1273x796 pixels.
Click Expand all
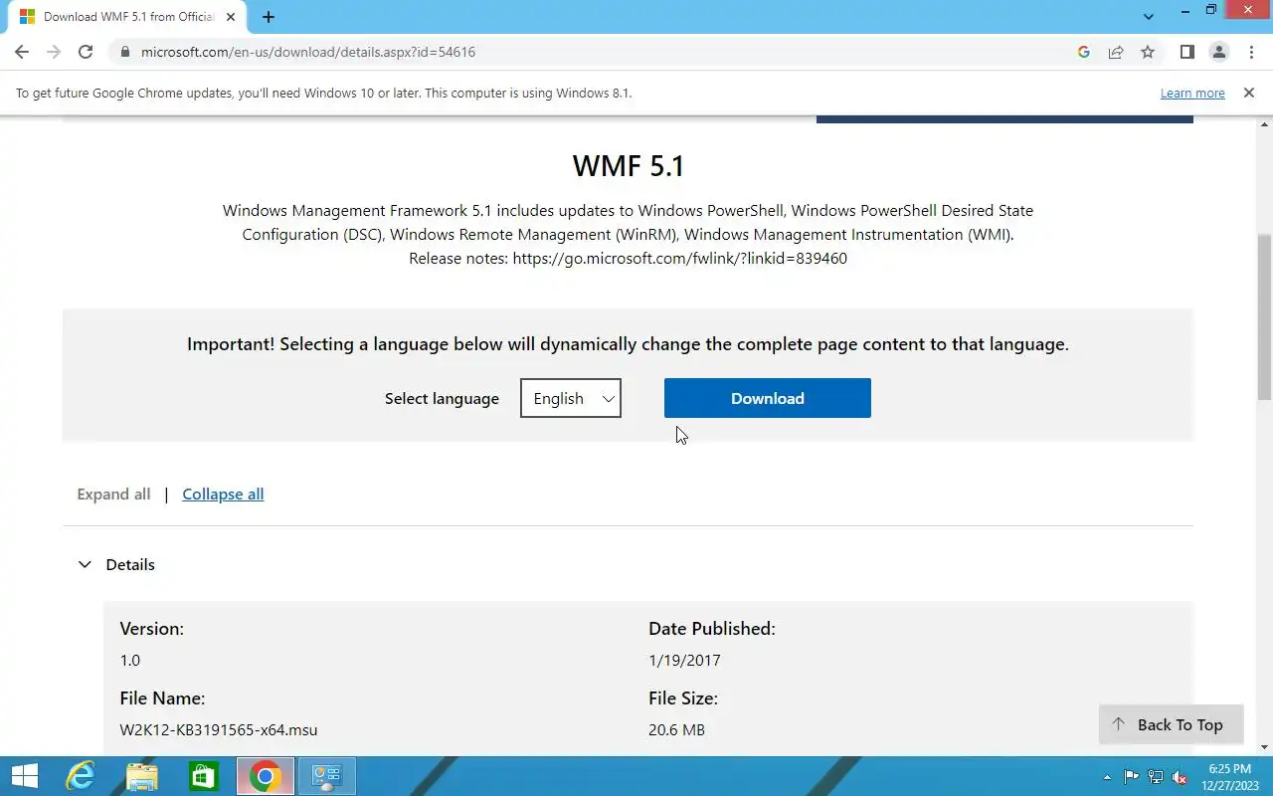113,495
